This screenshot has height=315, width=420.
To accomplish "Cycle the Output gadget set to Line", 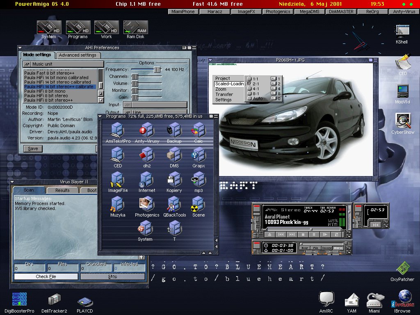I will pyautogui.click(x=155, y=112).
